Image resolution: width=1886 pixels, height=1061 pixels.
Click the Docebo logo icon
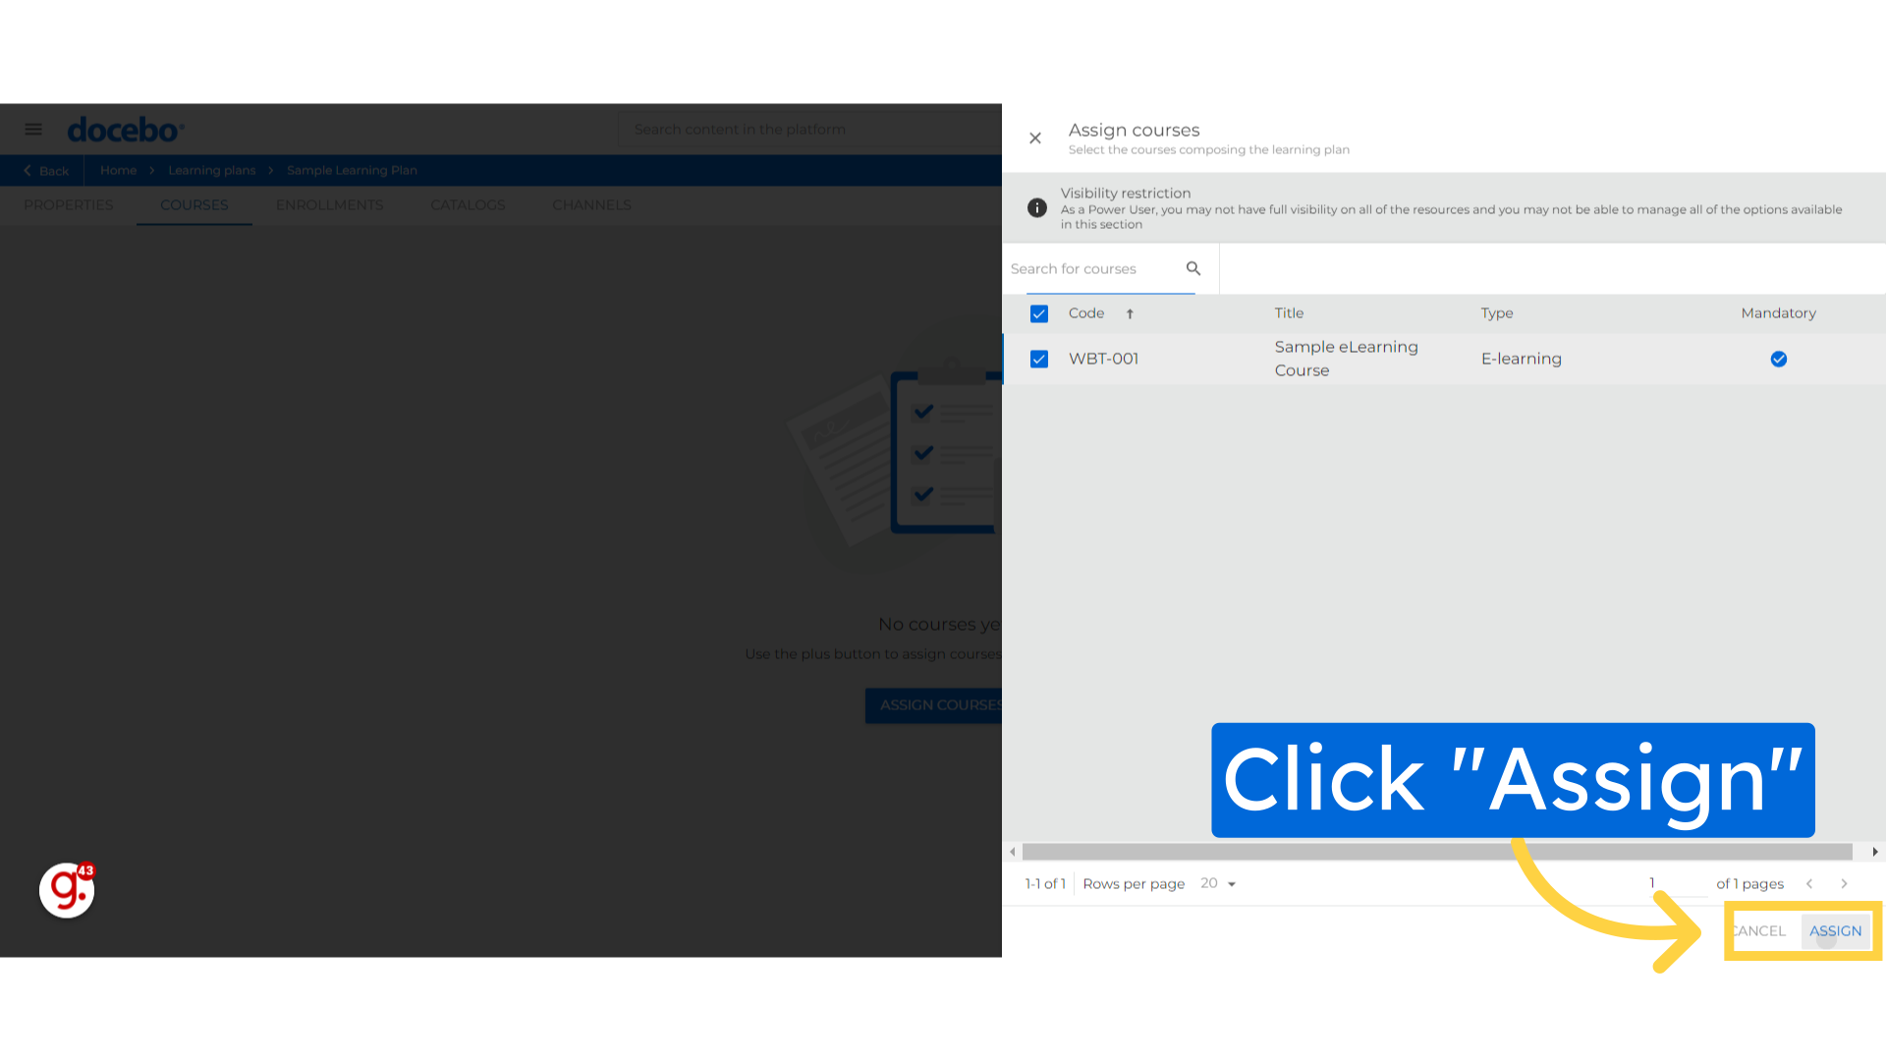coord(126,129)
